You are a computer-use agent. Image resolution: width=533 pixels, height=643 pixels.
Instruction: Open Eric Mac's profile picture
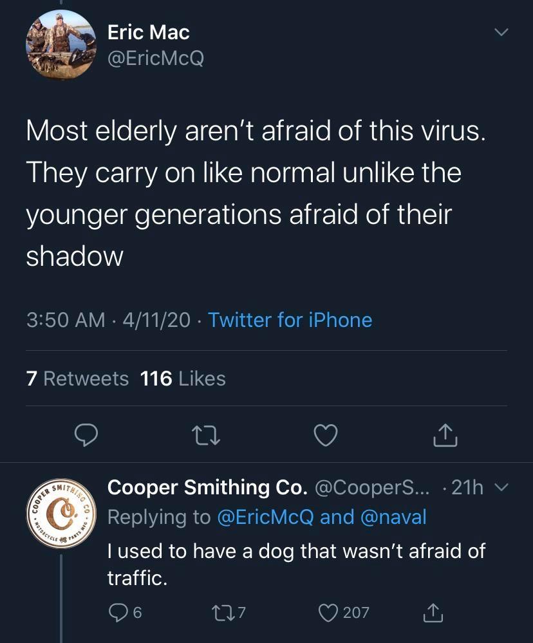point(61,43)
